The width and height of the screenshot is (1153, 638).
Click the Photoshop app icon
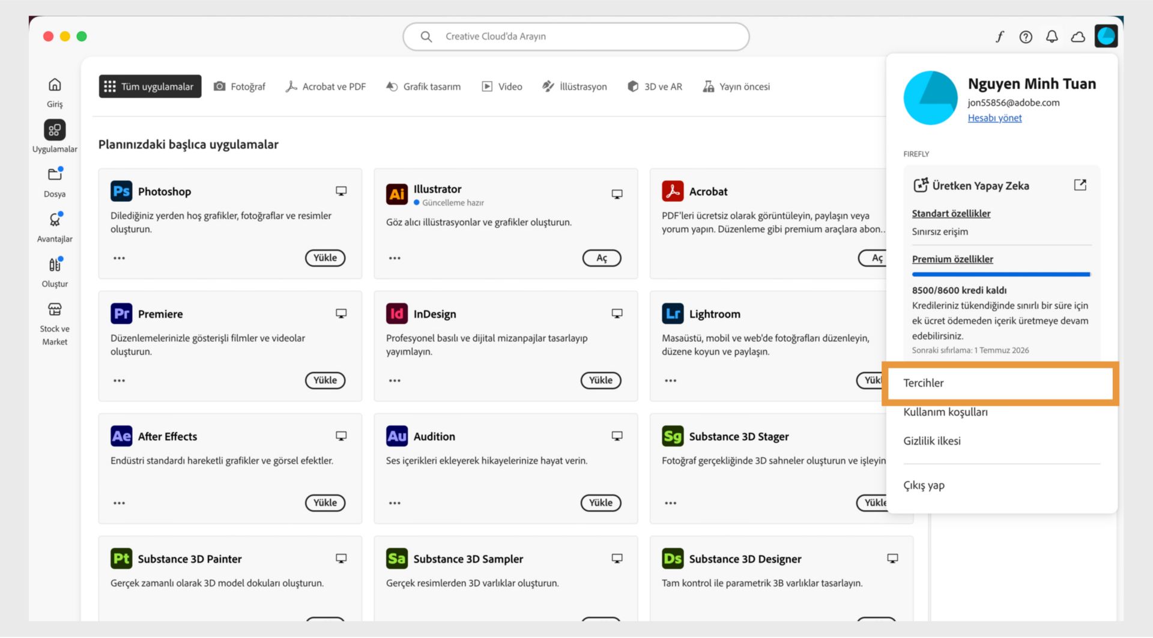click(x=121, y=191)
